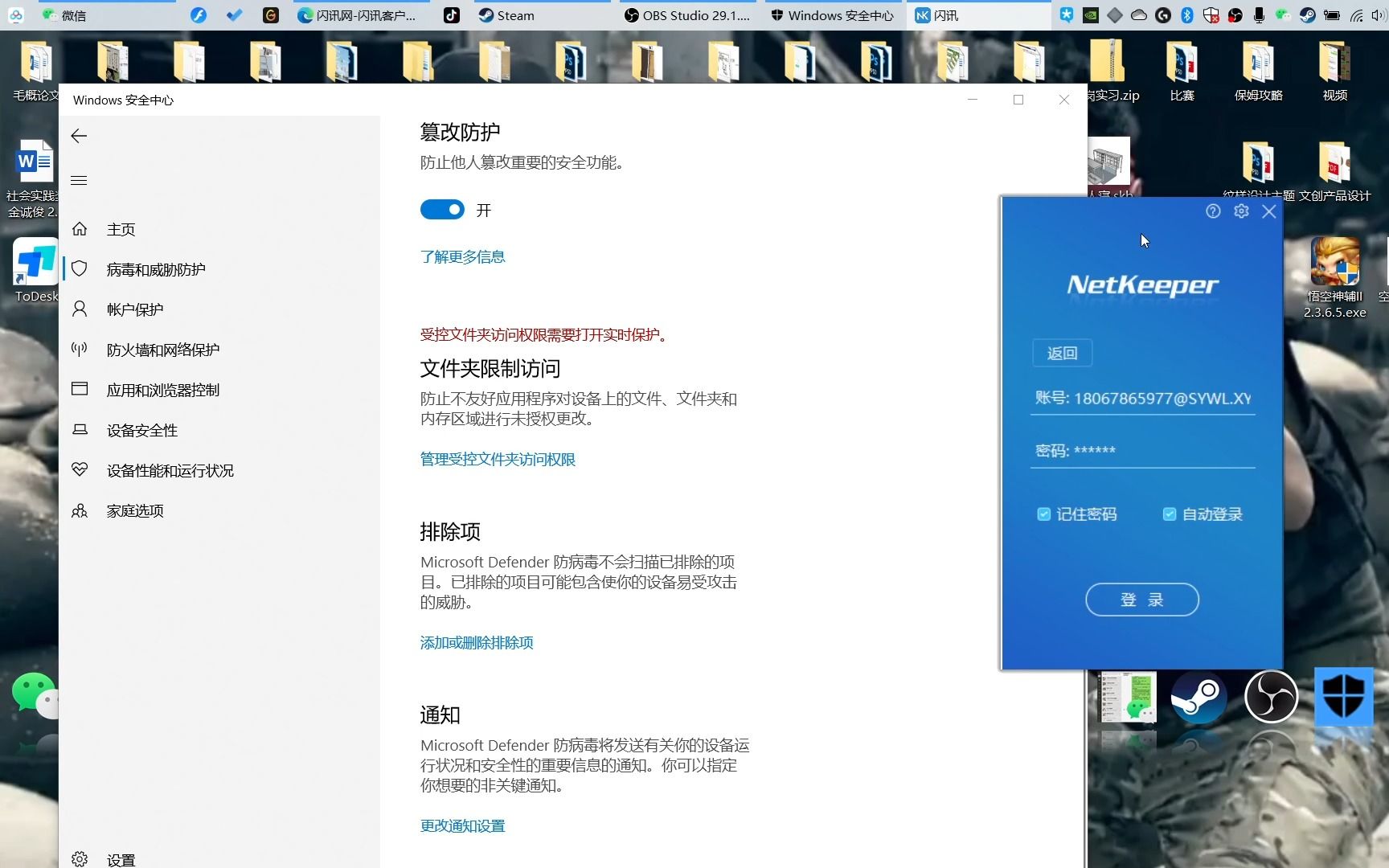Click the NVIDIA tray icon
1389x868 pixels.
click(1090, 15)
